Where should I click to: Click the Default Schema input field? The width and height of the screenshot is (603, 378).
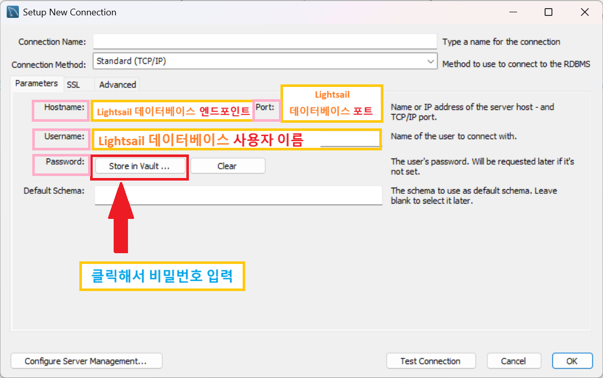(239, 195)
